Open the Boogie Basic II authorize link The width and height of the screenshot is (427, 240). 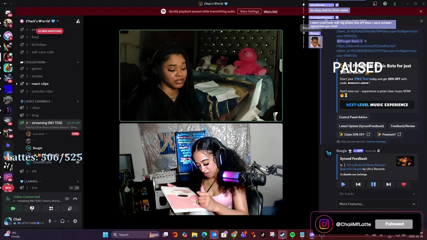pyautogui.click(x=376, y=51)
